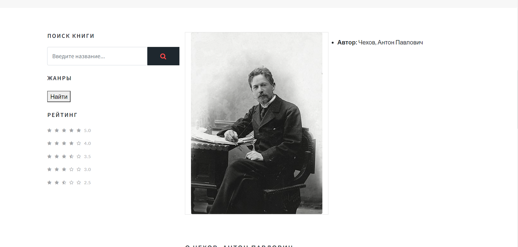Select the 4.0 rating filter
Screen dimensions: 518x247
pos(69,143)
